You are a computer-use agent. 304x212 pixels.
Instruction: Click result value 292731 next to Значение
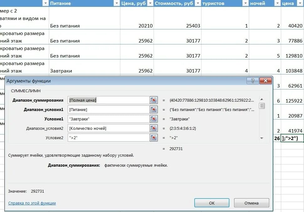click(x=37, y=191)
